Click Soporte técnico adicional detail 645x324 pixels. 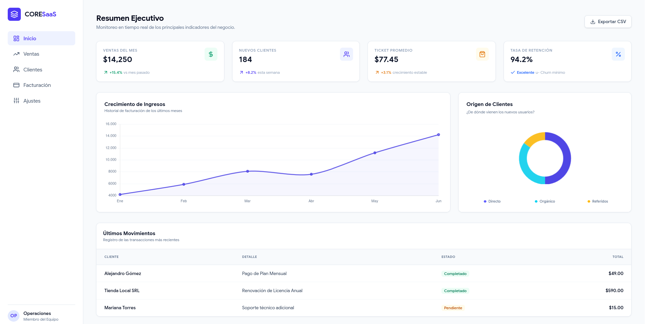(268, 308)
